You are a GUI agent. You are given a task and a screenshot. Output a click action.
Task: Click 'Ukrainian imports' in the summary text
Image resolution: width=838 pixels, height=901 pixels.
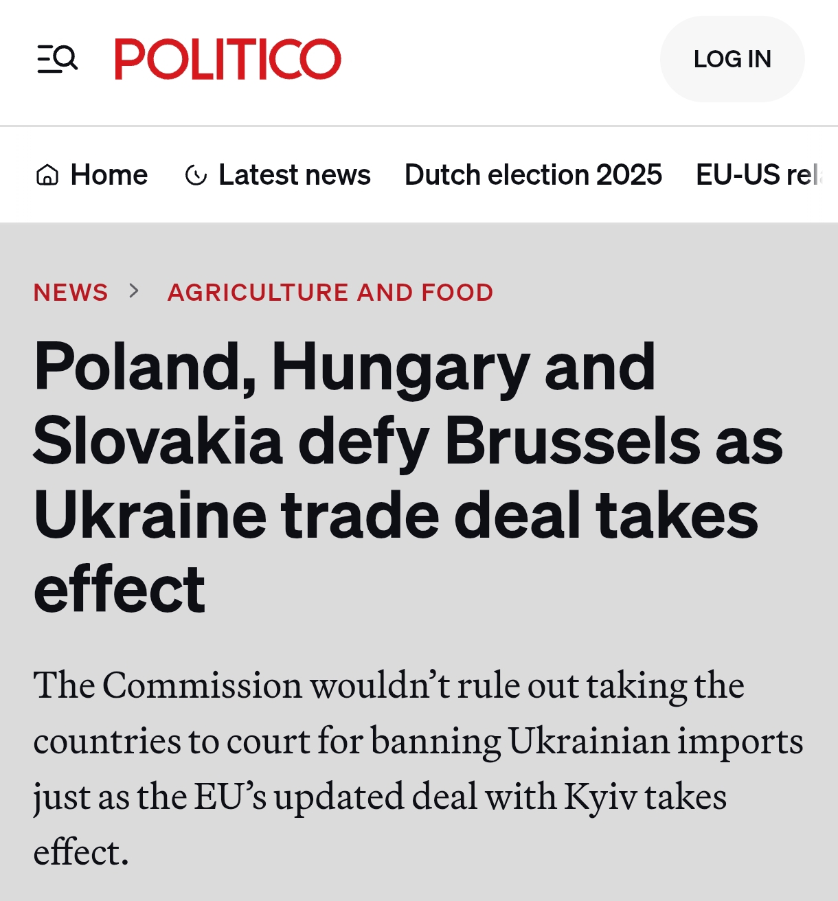(655, 741)
